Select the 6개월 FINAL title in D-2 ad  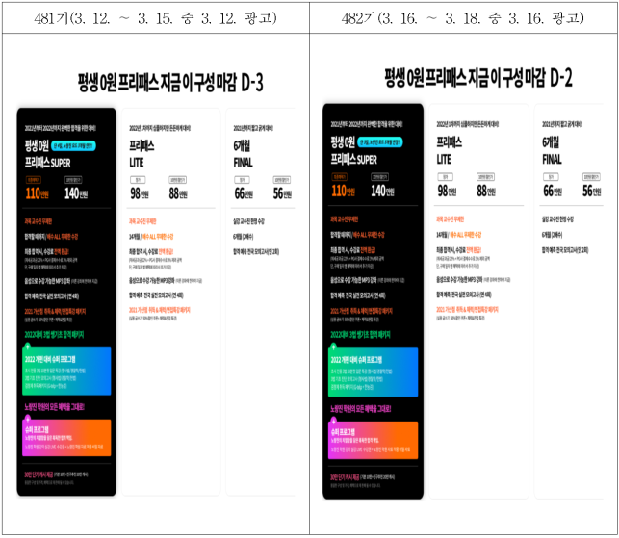pyautogui.click(x=552, y=150)
